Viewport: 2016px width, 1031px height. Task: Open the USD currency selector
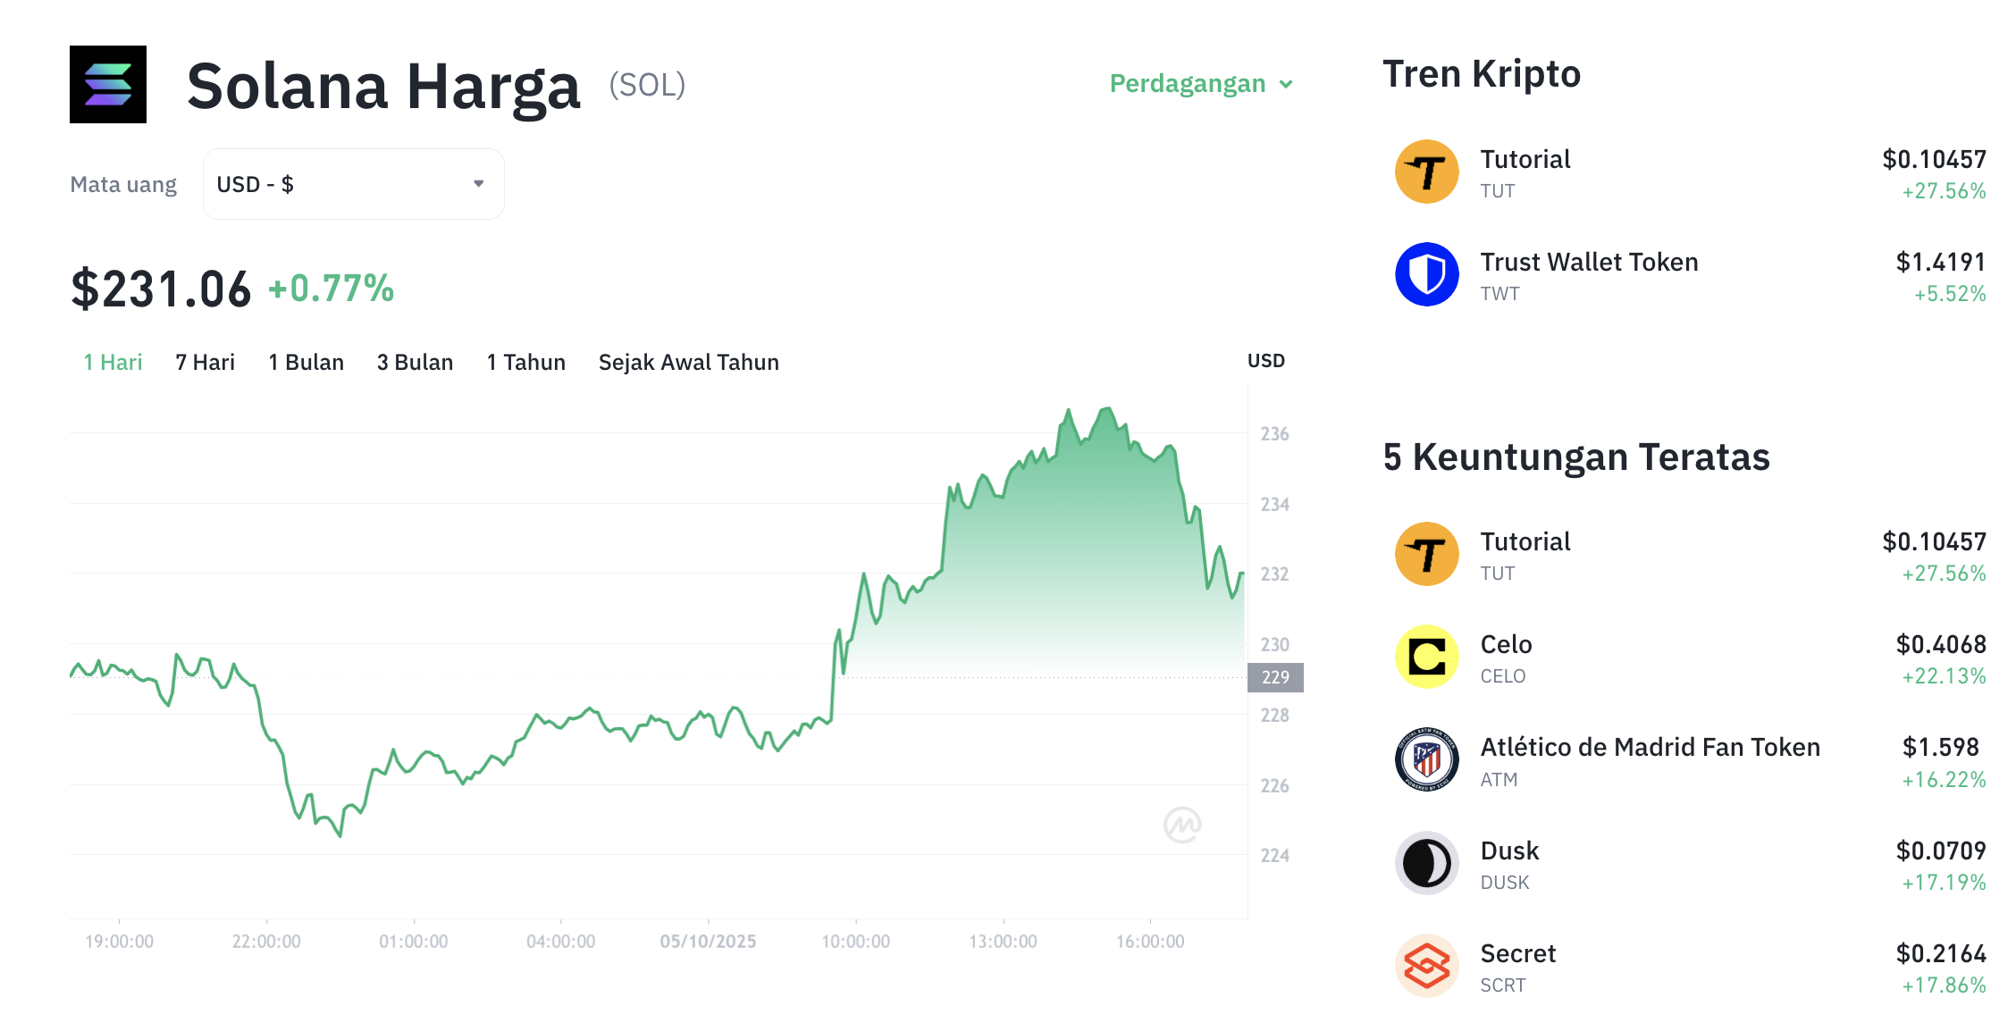coord(353,184)
